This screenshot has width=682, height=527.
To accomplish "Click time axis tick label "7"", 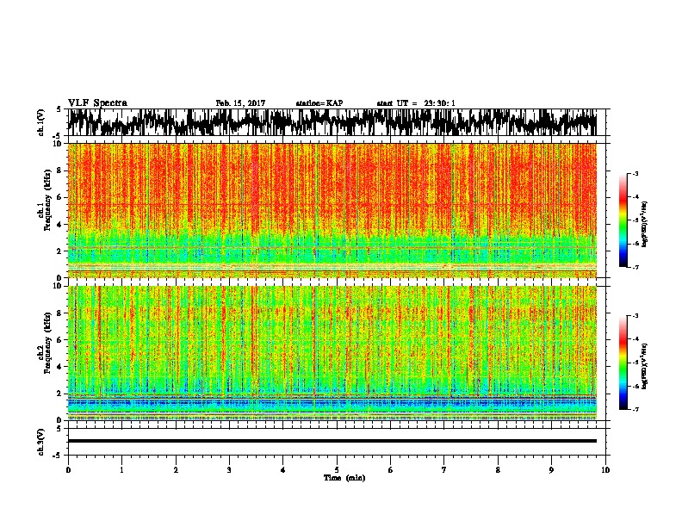I will pyautogui.click(x=444, y=470).
